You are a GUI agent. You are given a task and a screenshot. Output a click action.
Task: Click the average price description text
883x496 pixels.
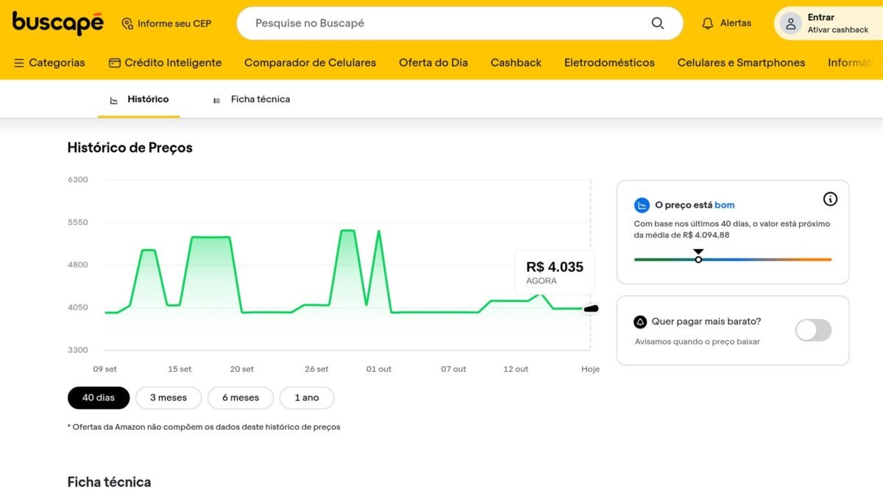732,229
